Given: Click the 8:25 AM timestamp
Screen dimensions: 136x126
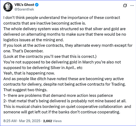Looking at the screenshot, I should (x=10, y=121).
